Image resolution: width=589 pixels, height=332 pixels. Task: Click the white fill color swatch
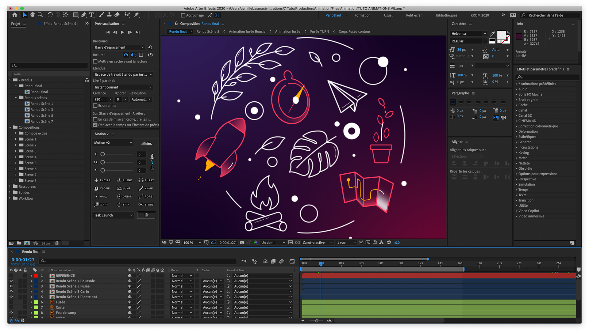501,35
